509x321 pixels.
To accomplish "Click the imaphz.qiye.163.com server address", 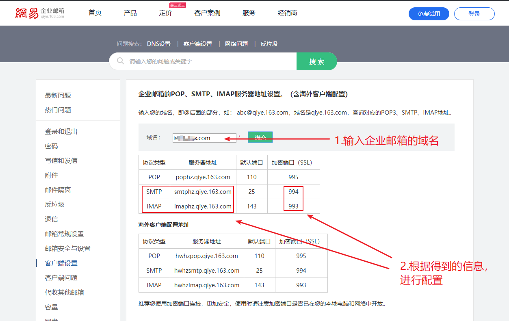I will pos(203,206).
